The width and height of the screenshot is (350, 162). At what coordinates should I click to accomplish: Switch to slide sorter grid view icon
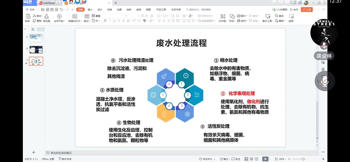tap(251, 159)
